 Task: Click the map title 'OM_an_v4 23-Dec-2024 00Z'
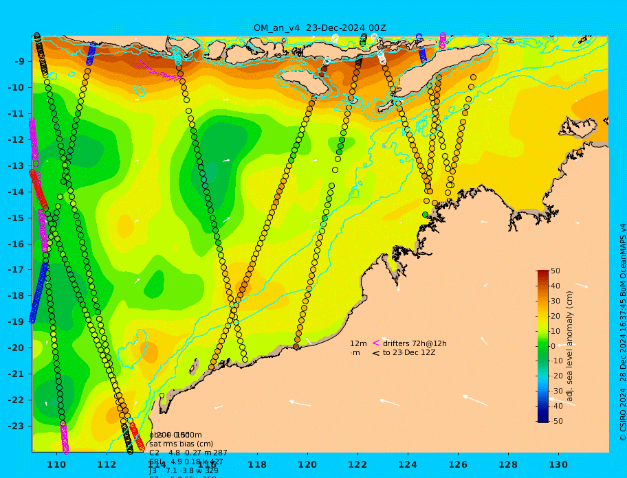click(320, 28)
